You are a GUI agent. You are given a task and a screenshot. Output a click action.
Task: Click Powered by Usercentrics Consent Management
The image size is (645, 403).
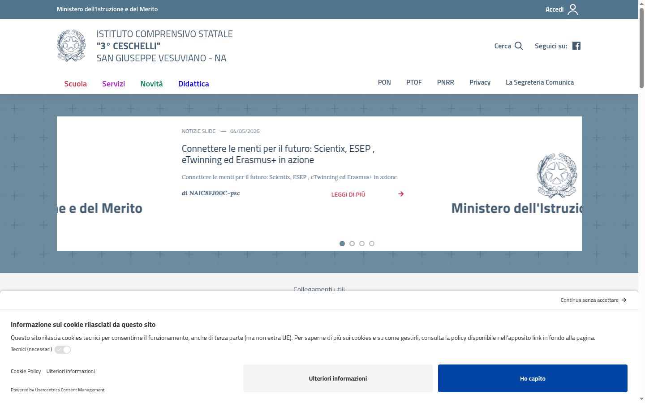57,390
